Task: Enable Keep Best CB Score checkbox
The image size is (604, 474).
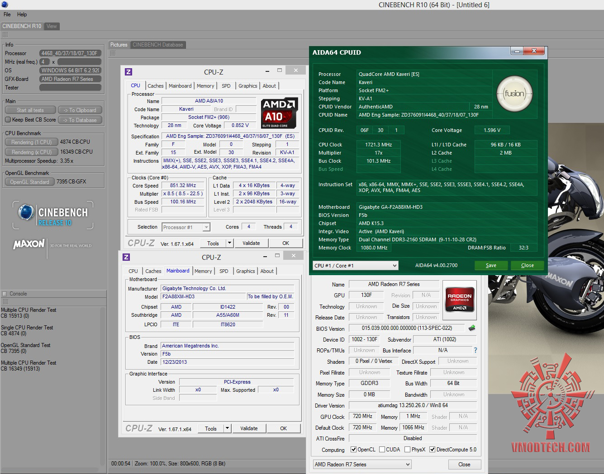Action: coord(8,120)
